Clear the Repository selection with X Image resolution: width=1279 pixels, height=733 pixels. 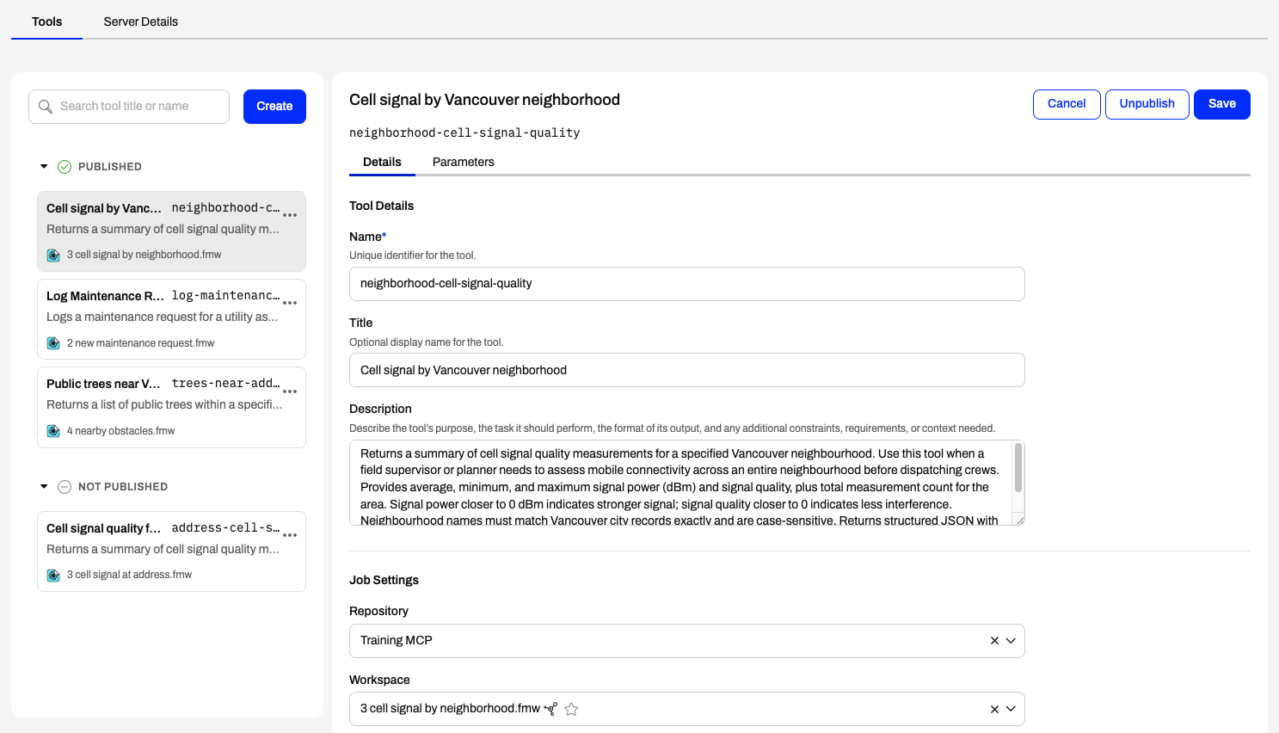click(x=994, y=641)
